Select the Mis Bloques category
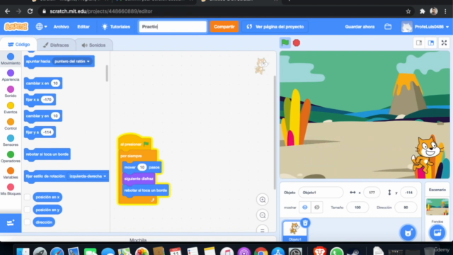 coord(11,190)
